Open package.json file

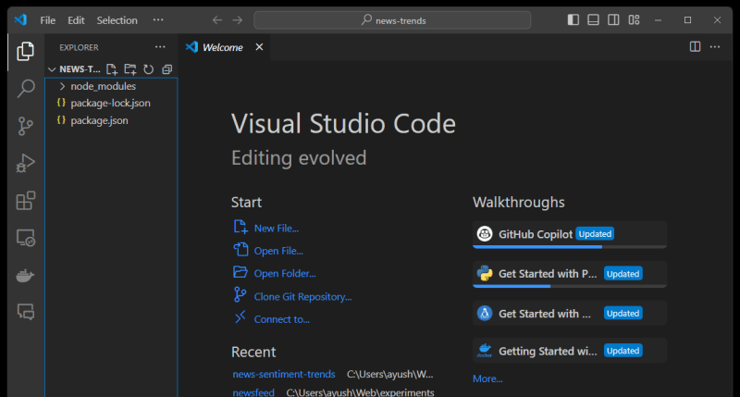pos(111,120)
